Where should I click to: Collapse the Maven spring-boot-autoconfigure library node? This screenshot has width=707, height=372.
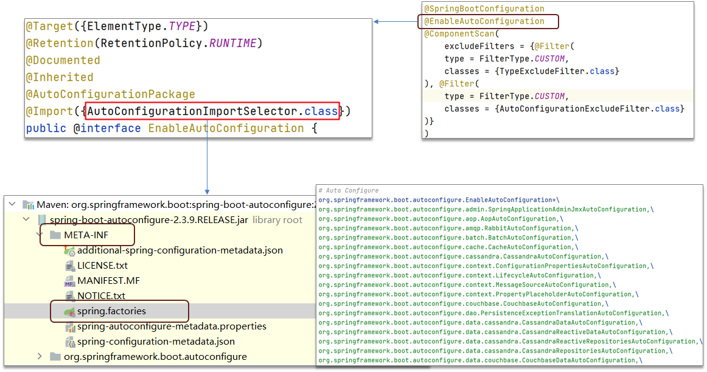(x=12, y=204)
